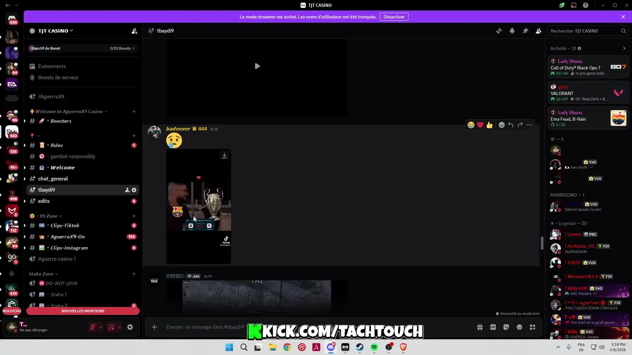Collapse Welcome to AguerroX9 Casino category
This screenshot has width=632, height=355.
(x=68, y=111)
